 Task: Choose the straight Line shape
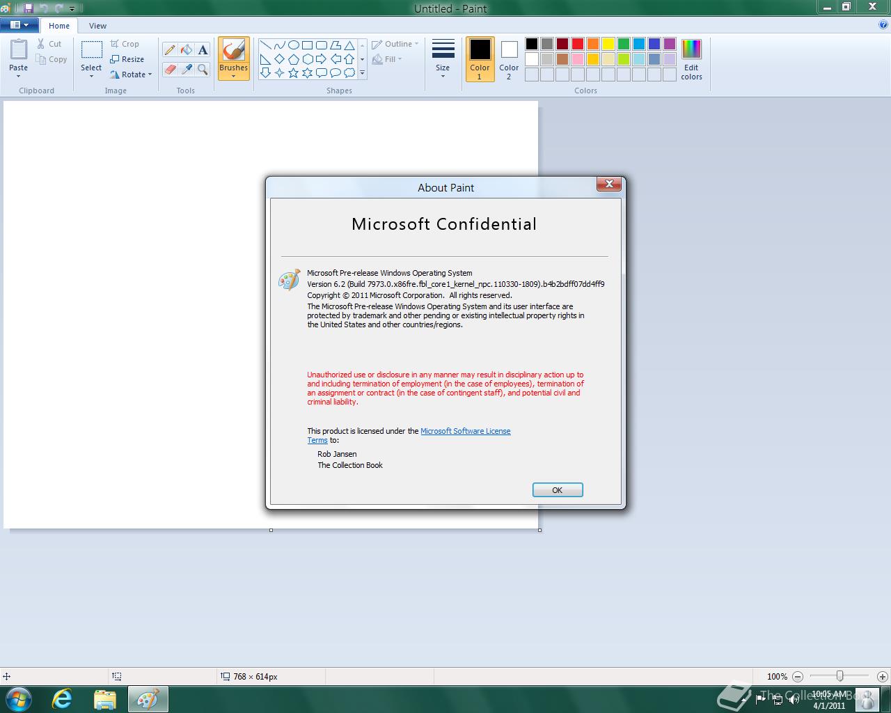[266, 45]
